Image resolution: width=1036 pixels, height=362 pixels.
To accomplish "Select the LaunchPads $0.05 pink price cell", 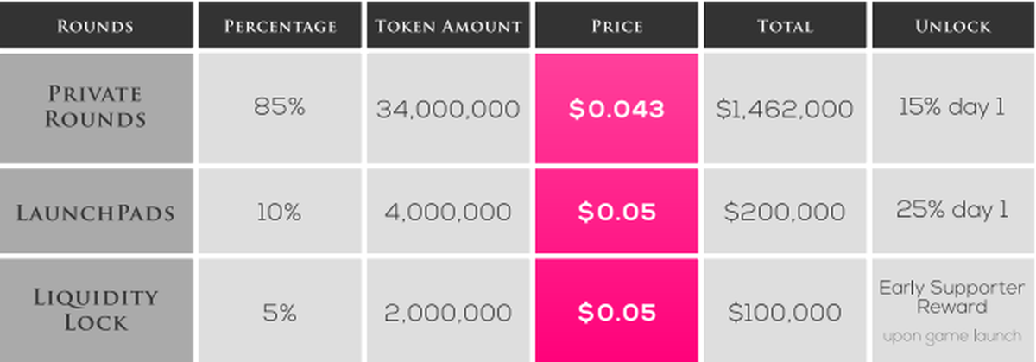I will click(x=616, y=213).
